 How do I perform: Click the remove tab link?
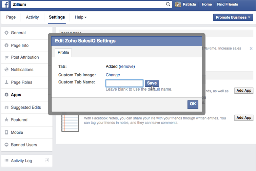[127, 66]
